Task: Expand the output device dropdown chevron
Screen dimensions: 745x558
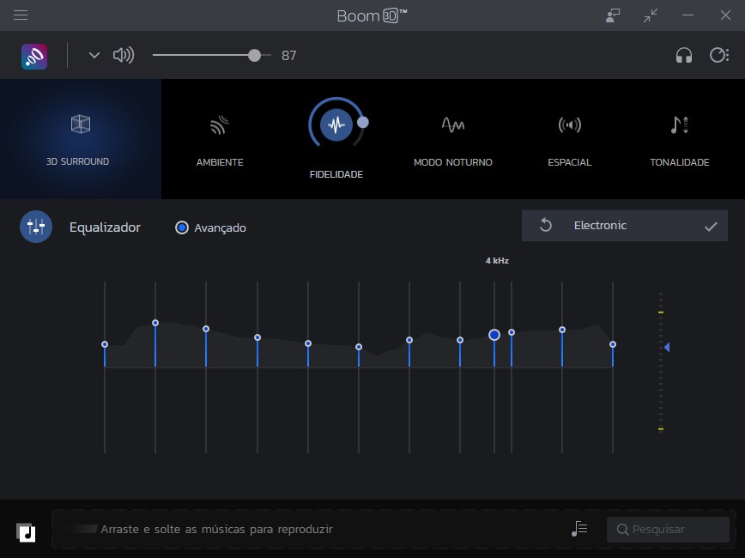Action: (94, 55)
